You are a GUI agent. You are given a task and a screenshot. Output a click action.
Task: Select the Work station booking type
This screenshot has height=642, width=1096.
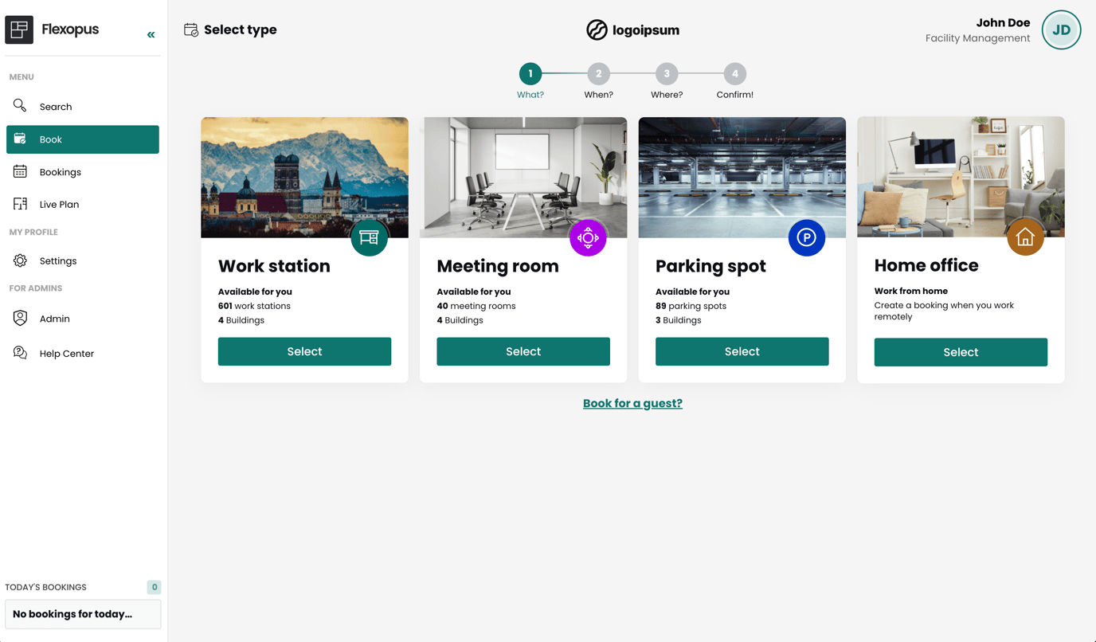304,351
